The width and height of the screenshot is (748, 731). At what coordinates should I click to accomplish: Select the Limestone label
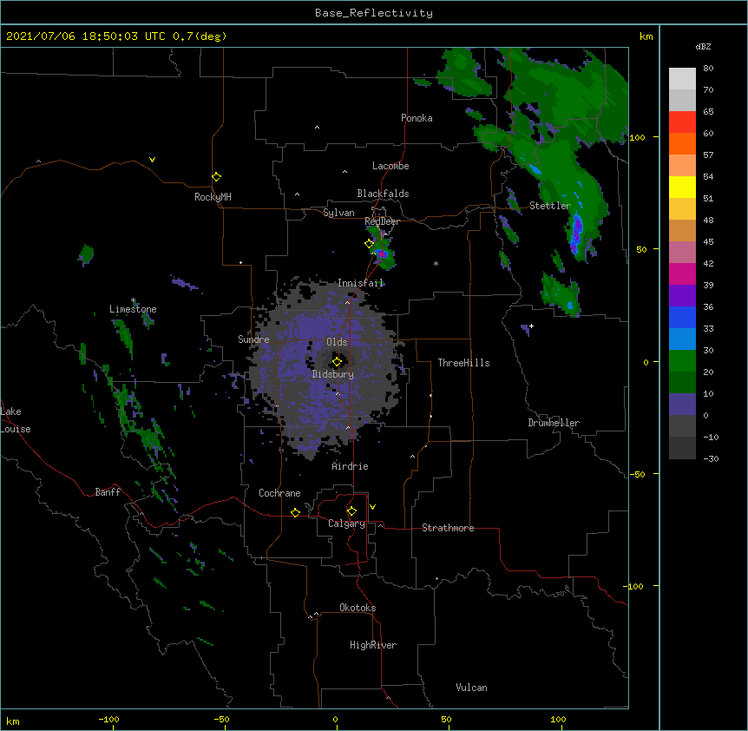133,309
